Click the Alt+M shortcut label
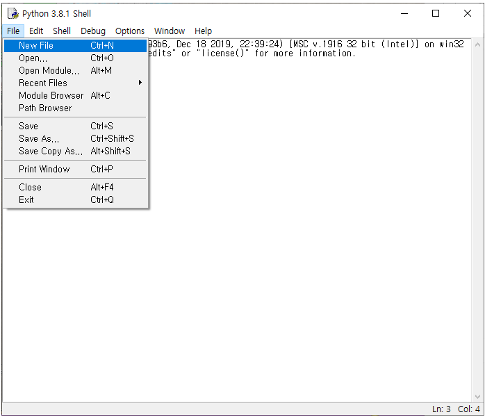485x417 pixels. point(101,70)
